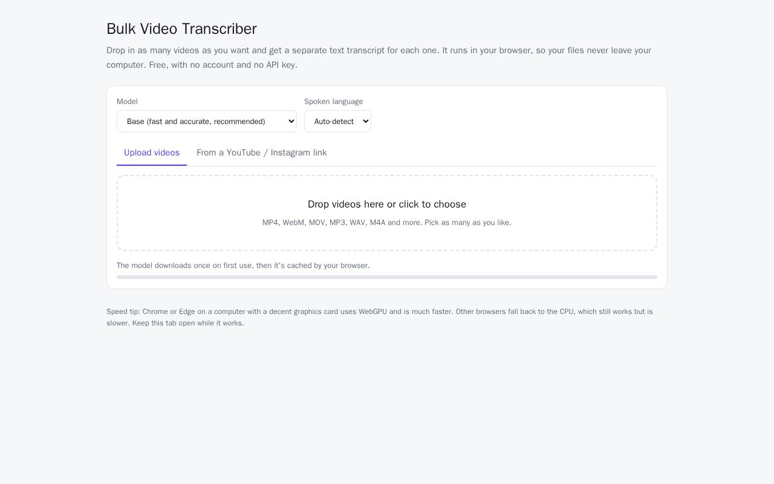Image resolution: width=774 pixels, height=484 pixels.
Task: Switch to the Upload videos tab
Action: pyautogui.click(x=152, y=152)
